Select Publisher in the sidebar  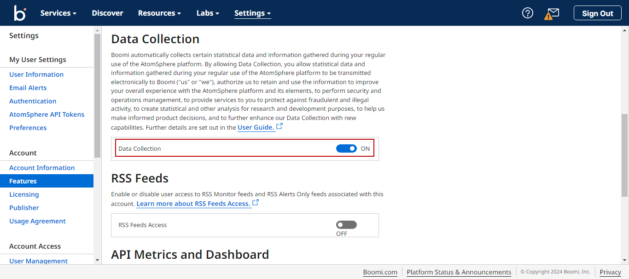24,208
